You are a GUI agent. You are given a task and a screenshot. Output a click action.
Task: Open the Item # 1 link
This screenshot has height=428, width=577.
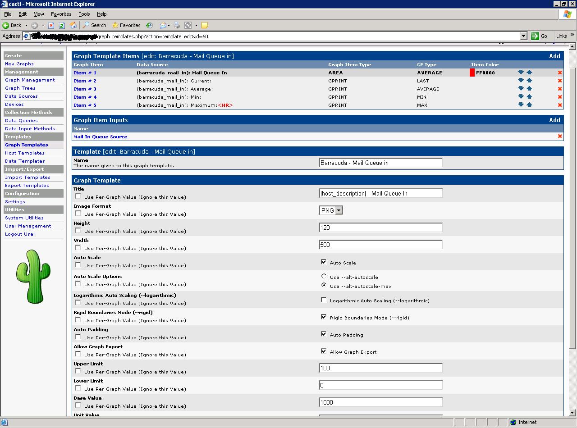click(85, 73)
